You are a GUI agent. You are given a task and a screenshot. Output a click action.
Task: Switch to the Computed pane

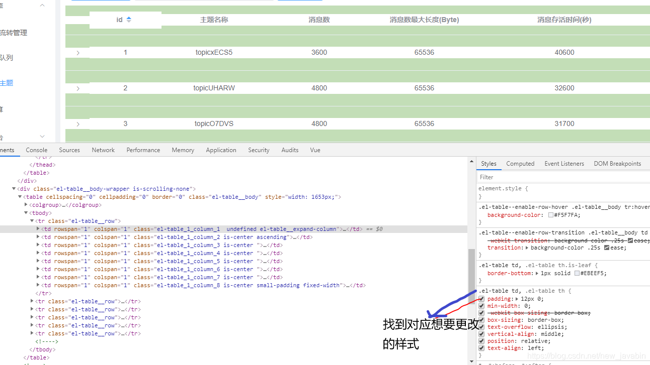[520, 164]
